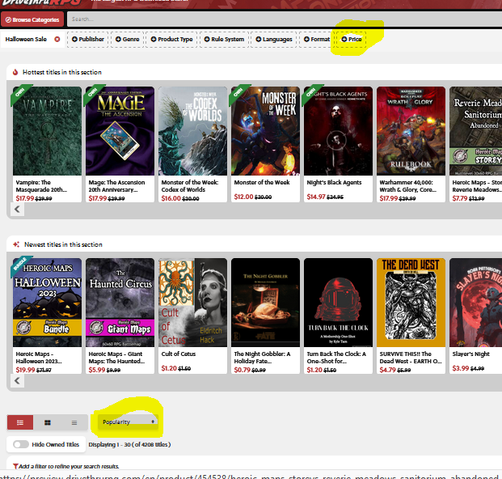Switch to grid view icon
Image resolution: width=502 pixels, height=479 pixels.
(48, 422)
